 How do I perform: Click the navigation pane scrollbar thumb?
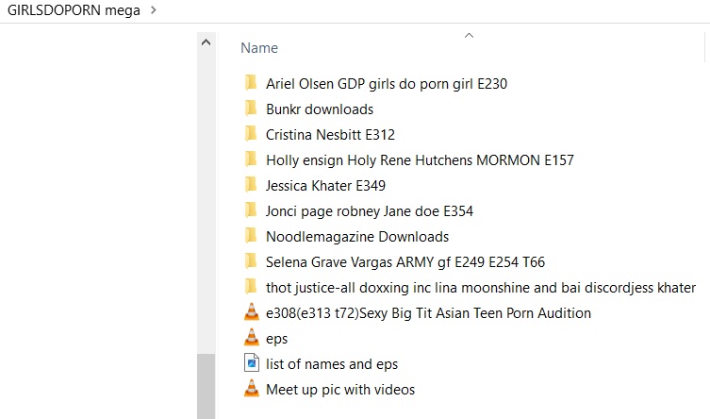[x=206, y=386]
